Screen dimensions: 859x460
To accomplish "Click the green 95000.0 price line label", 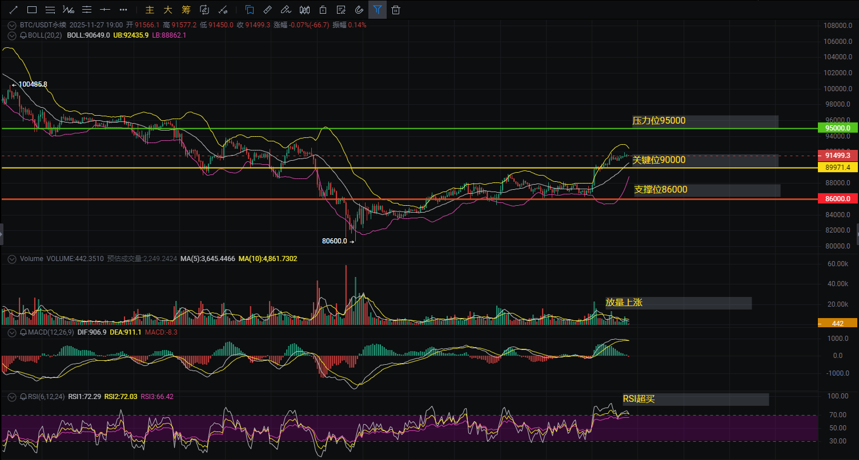I will pyautogui.click(x=837, y=129).
